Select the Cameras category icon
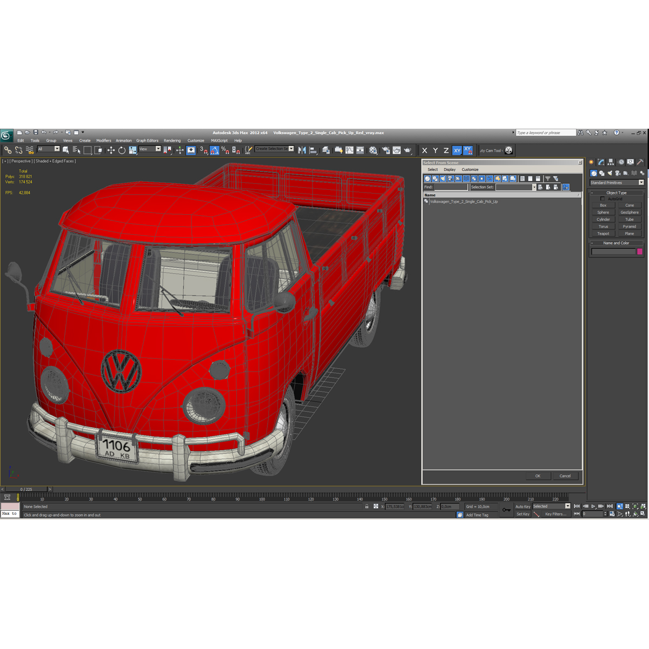Viewport: 649px width, 649px height. point(618,173)
